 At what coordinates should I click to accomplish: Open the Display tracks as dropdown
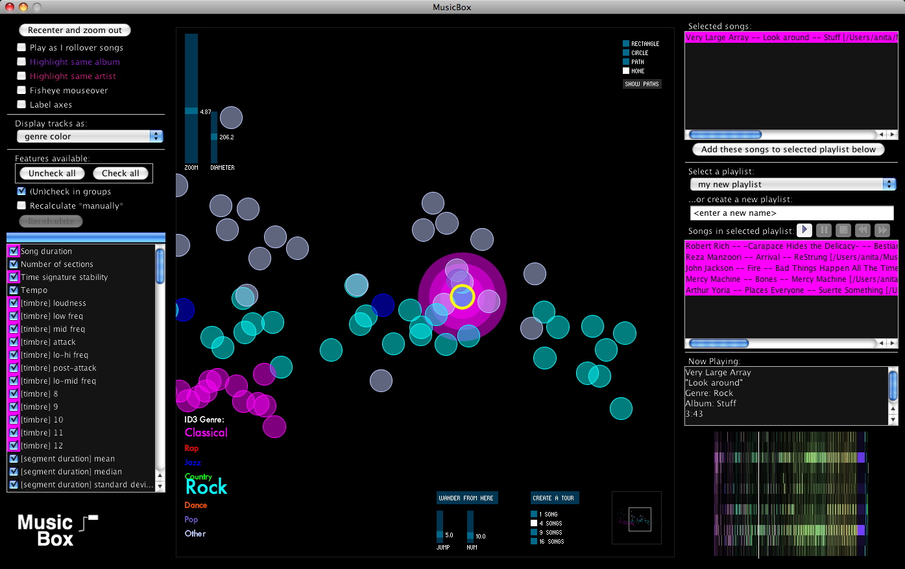pyautogui.click(x=90, y=136)
